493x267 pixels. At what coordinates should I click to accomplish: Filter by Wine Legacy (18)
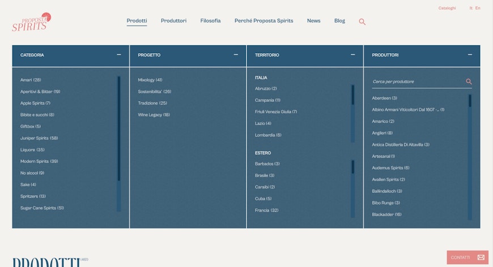(154, 115)
